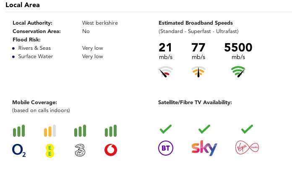The height and width of the screenshot is (187, 292).
Task: Click the red standard speed gauge icon
Action: pos(166,72)
